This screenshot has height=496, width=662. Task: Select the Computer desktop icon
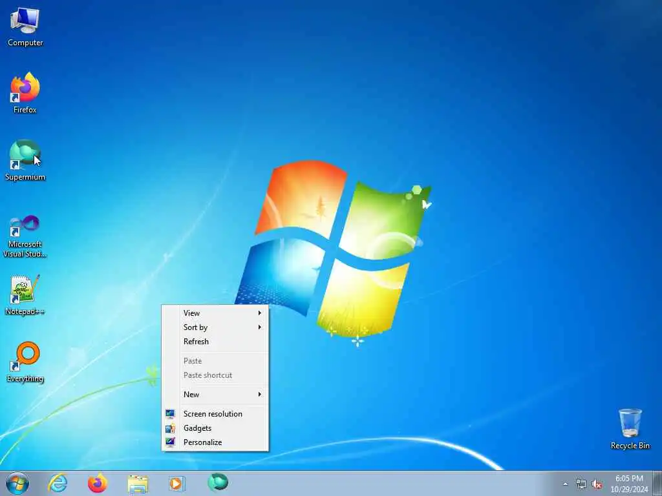click(25, 28)
